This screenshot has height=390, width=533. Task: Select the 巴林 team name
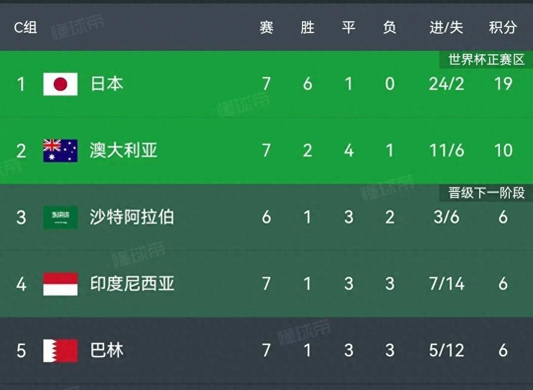coord(107,350)
